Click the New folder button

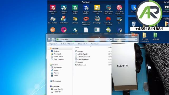[x=95, y=44]
